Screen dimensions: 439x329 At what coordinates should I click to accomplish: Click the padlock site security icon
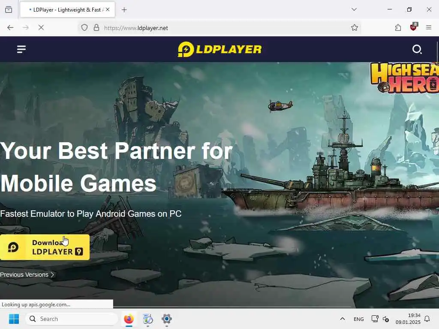point(96,28)
